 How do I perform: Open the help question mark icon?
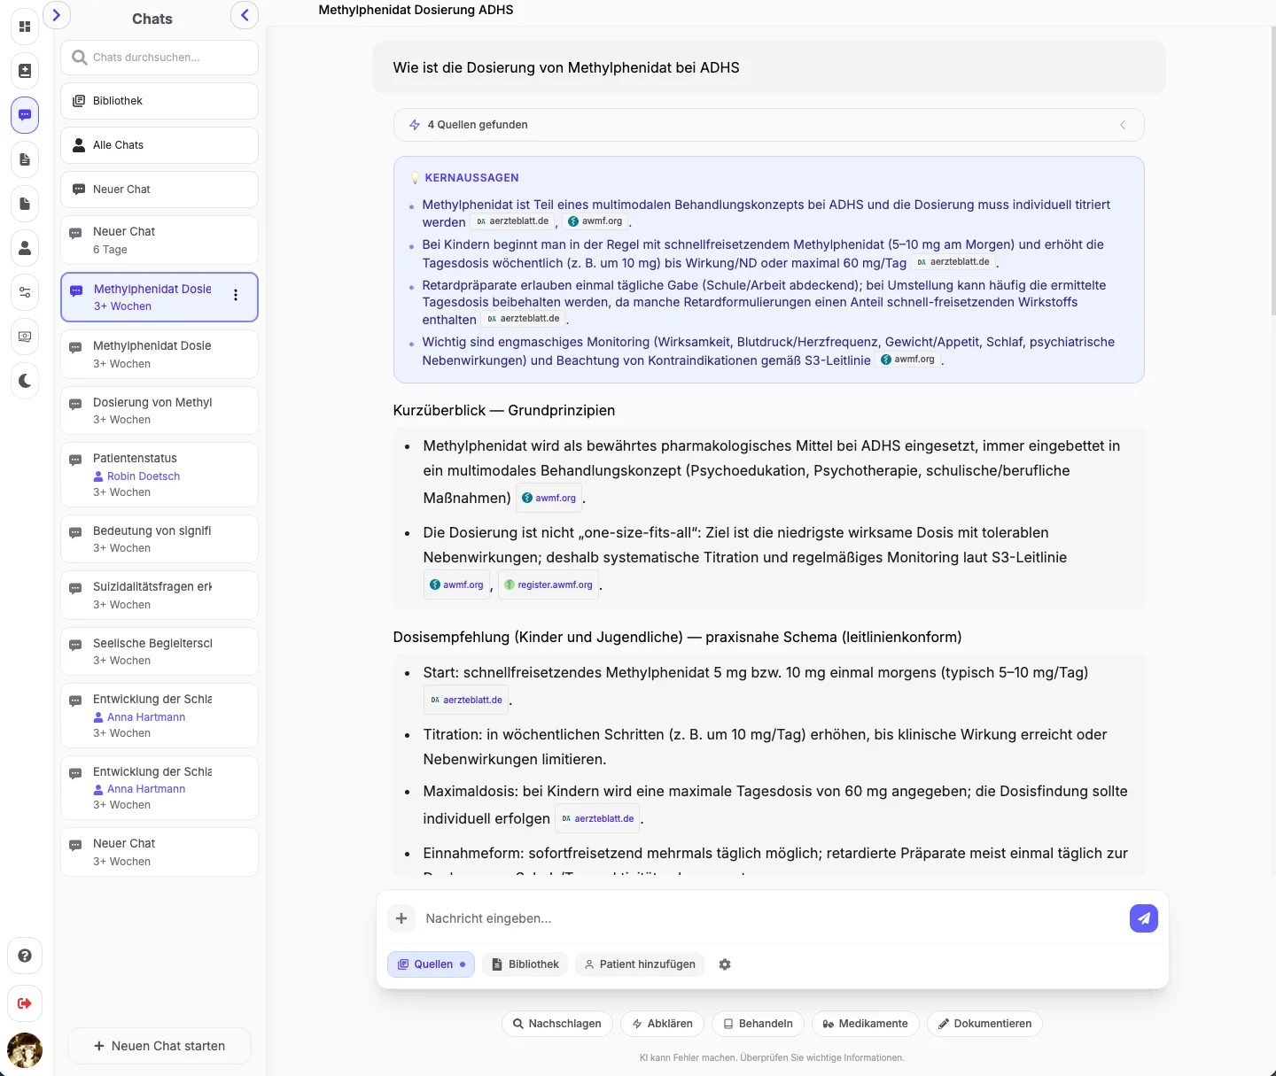(x=25, y=956)
